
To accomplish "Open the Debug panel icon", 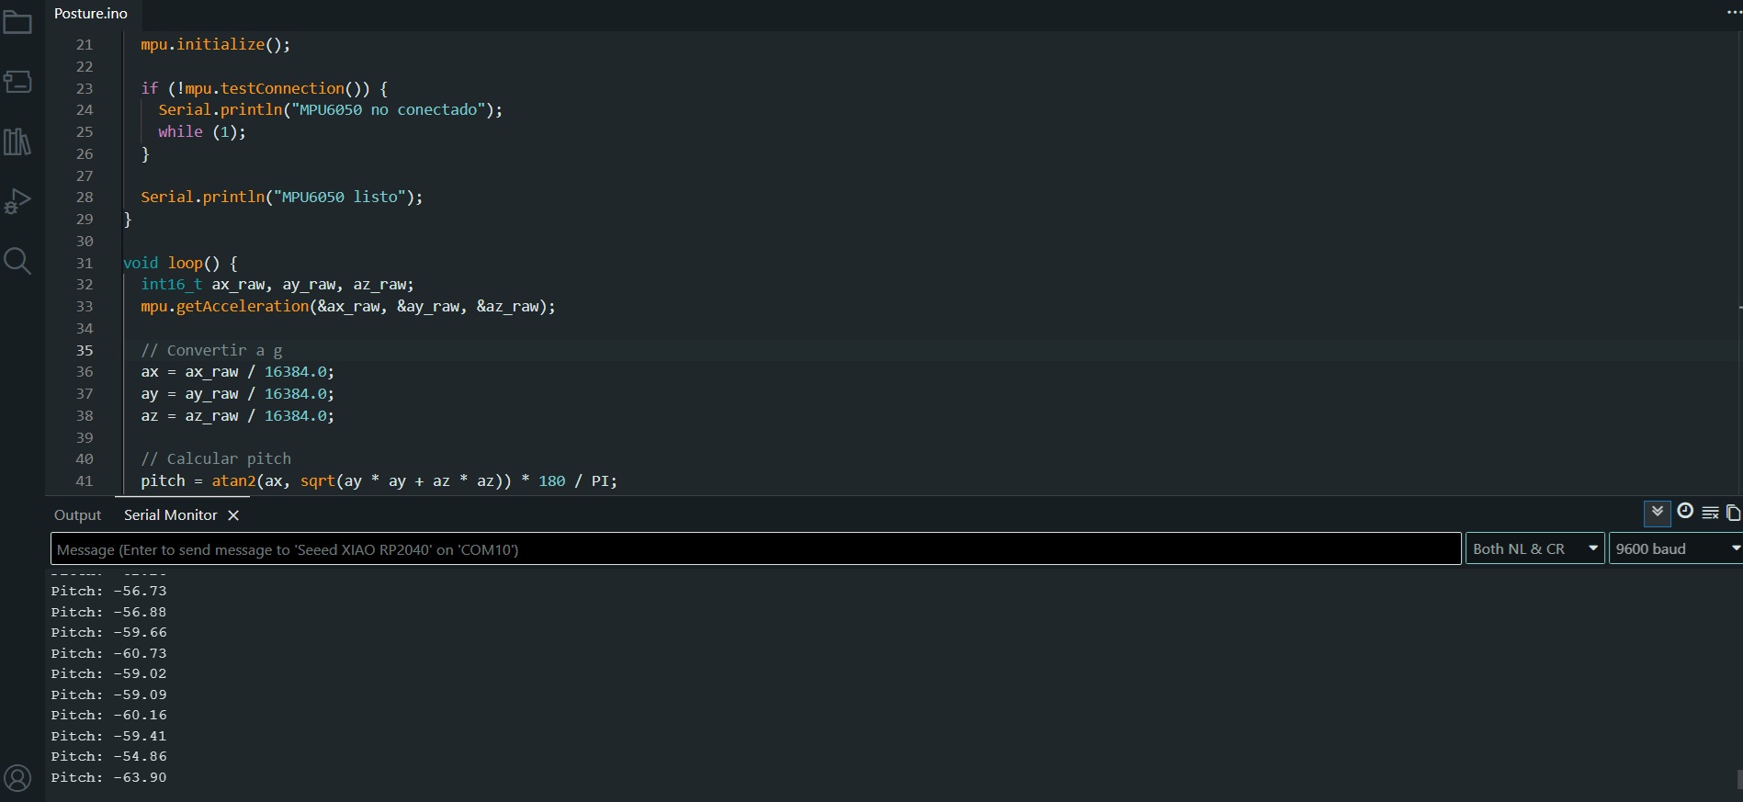I will tap(17, 201).
